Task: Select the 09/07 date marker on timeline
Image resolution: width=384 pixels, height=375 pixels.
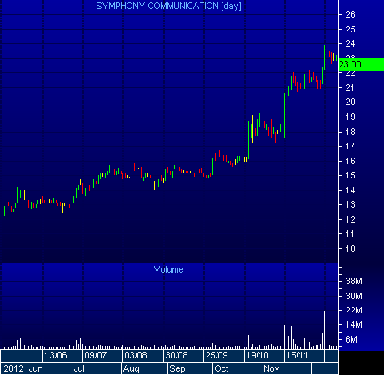Action: click(96, 355)
